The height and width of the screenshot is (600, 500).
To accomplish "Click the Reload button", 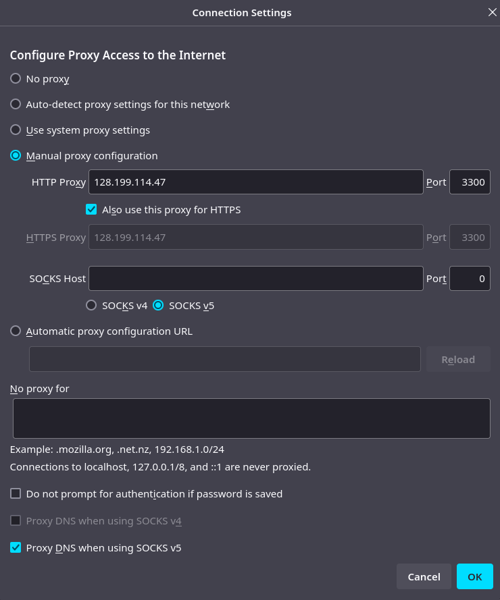I will [458, 359].
